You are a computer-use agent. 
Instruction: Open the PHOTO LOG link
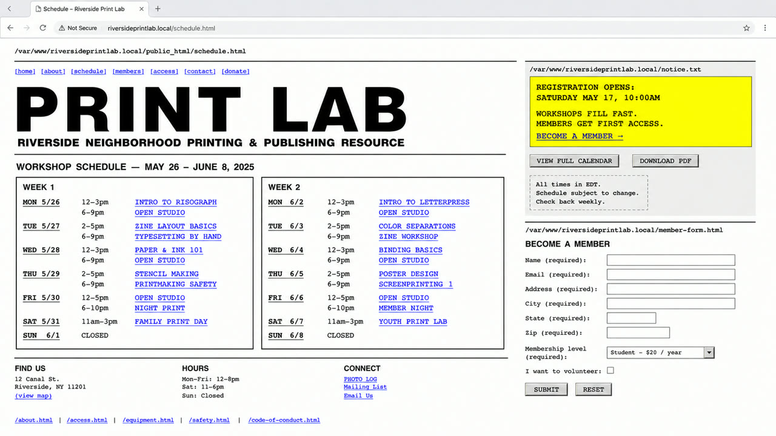(360, 380)
